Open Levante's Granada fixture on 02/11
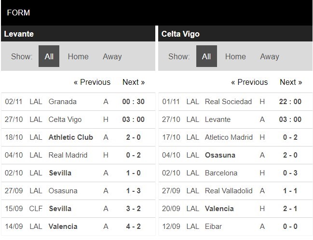 tap(62, 102)
